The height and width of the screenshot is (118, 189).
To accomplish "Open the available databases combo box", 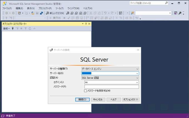I will tap(45, 18).
